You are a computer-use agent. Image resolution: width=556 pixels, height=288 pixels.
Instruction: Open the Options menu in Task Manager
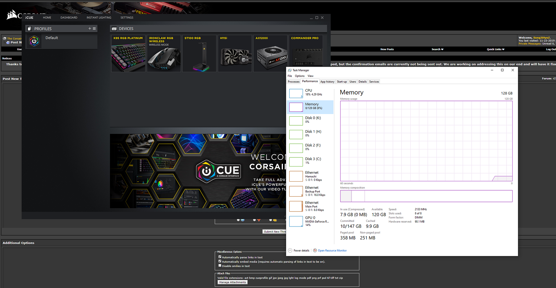pyautogui.click(x=300, y=76)
